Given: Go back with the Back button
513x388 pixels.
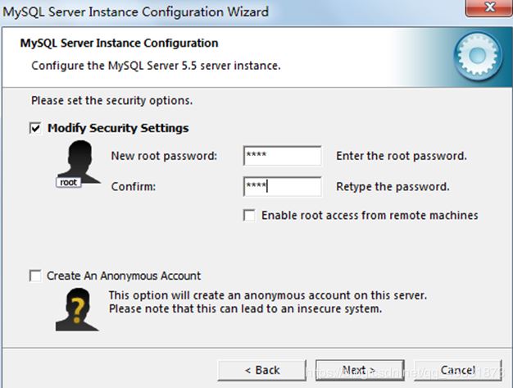Looking at the screenshot, I should (262, 370).
